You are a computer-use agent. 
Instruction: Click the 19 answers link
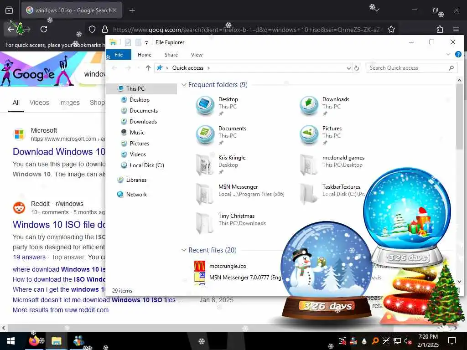point(29,257)
